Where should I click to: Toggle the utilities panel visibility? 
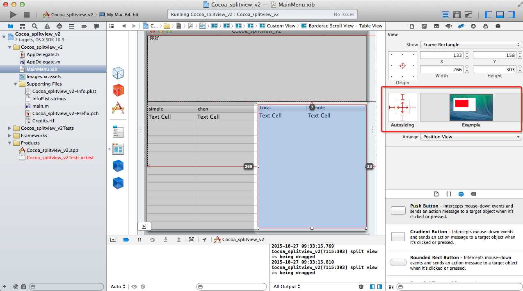(x=511, y=15)
